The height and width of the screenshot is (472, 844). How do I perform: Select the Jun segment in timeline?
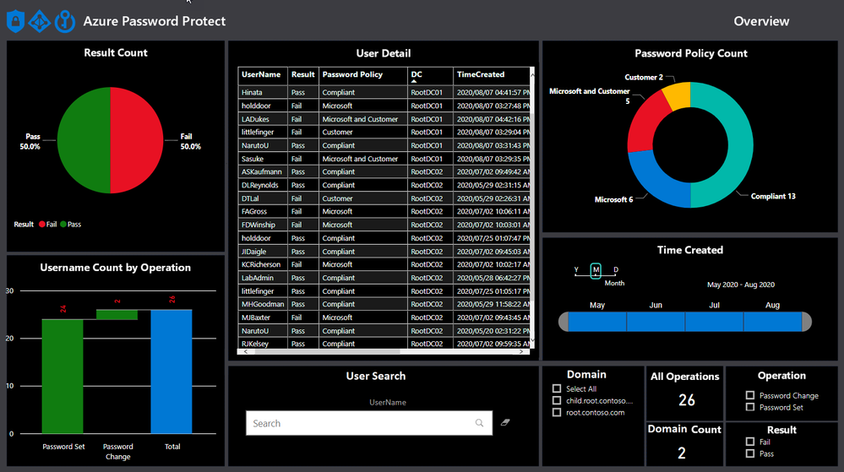(x=656, y=322)
